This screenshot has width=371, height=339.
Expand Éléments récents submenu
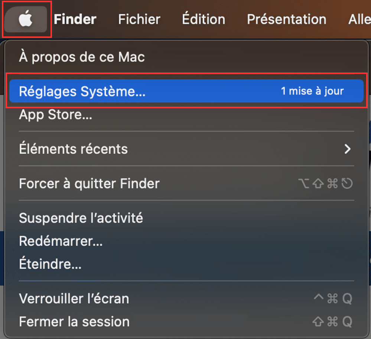pyautogui.click(x=186, y=149)
